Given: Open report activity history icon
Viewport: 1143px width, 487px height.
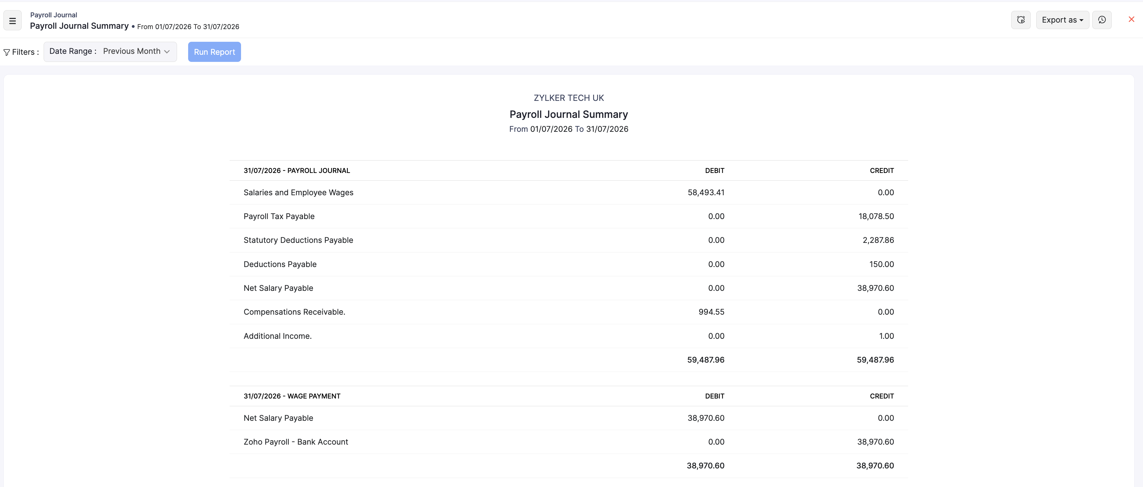Looking at the screenshot, I should [x=1101, y=20].
